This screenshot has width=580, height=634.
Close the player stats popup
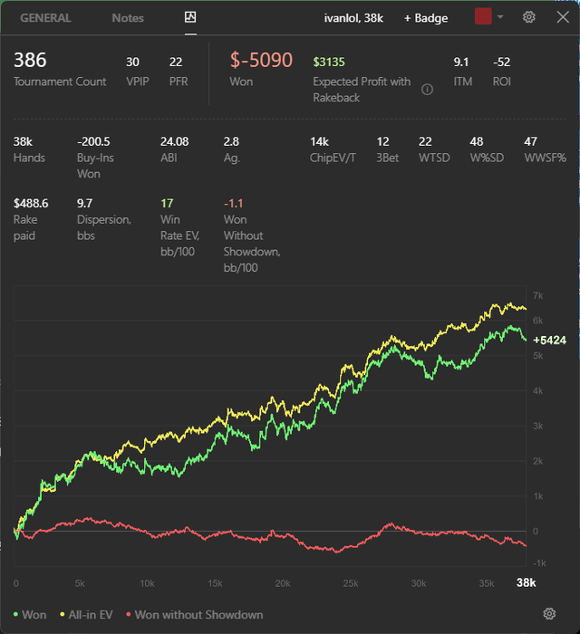click(563, 17)
